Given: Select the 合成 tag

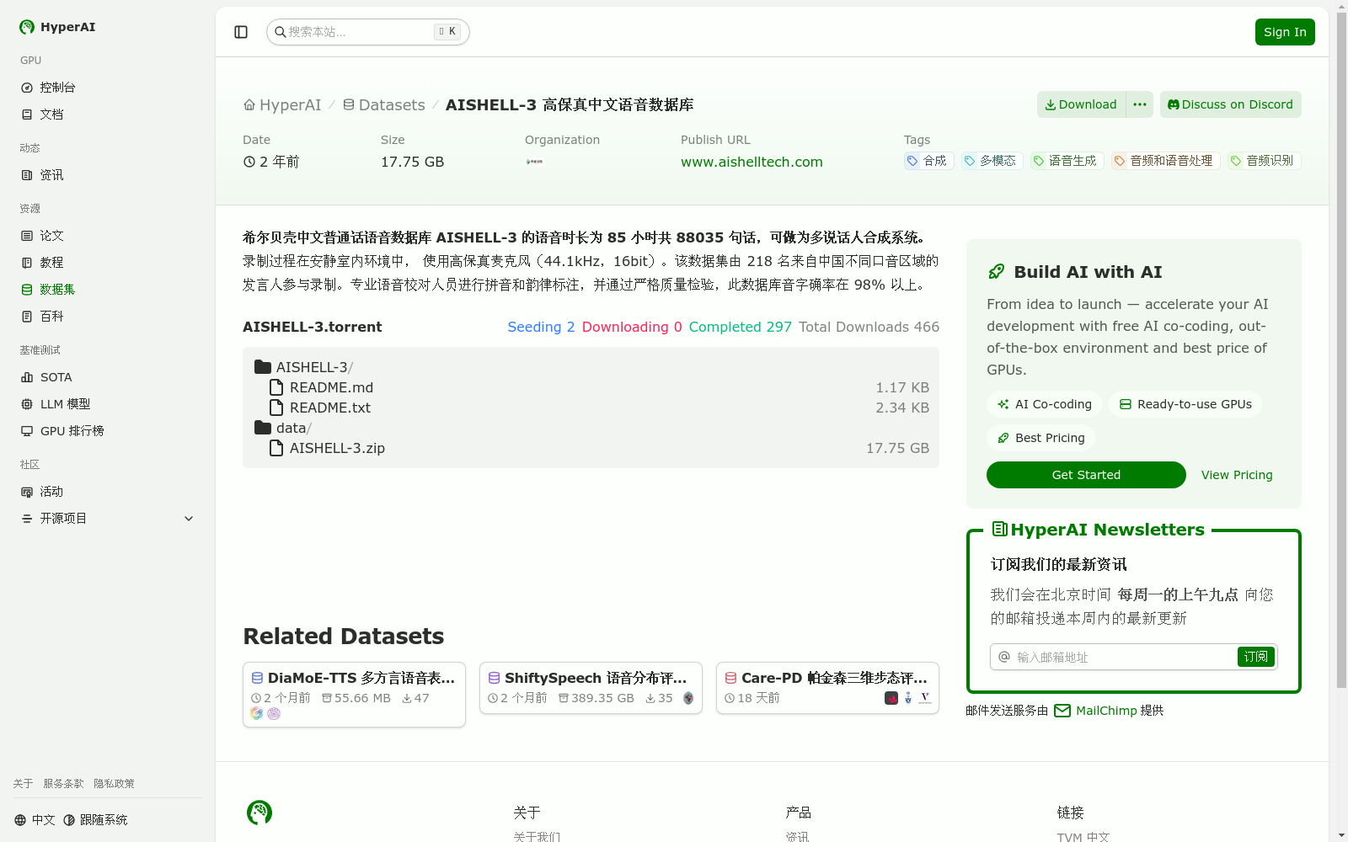Looking at the screenshot, I should [928, 161].
